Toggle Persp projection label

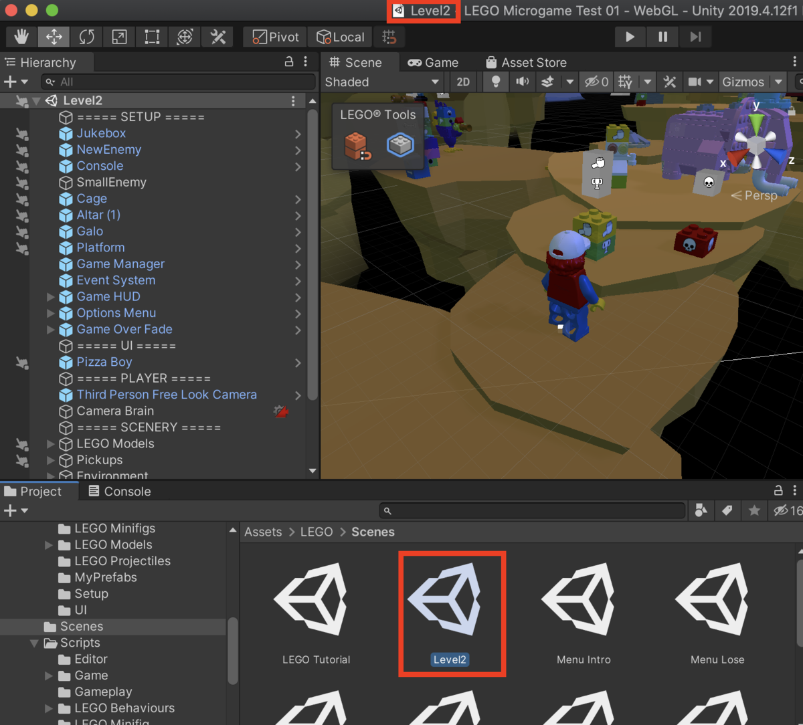click(x=754, y=195)
